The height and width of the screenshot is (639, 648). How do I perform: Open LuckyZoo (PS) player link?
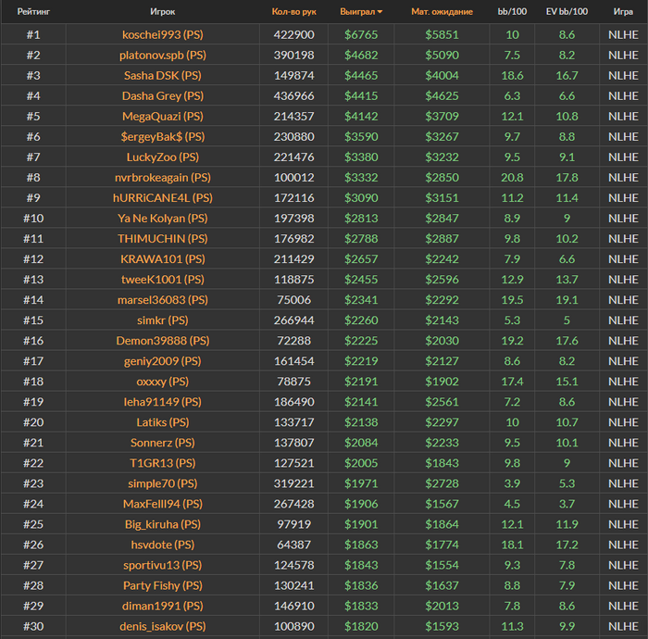(x=162, y=157)
